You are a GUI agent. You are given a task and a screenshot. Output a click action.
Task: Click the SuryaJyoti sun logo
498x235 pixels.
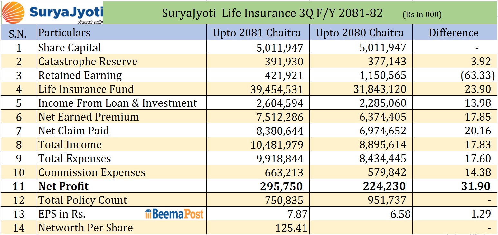pos(13,13)
